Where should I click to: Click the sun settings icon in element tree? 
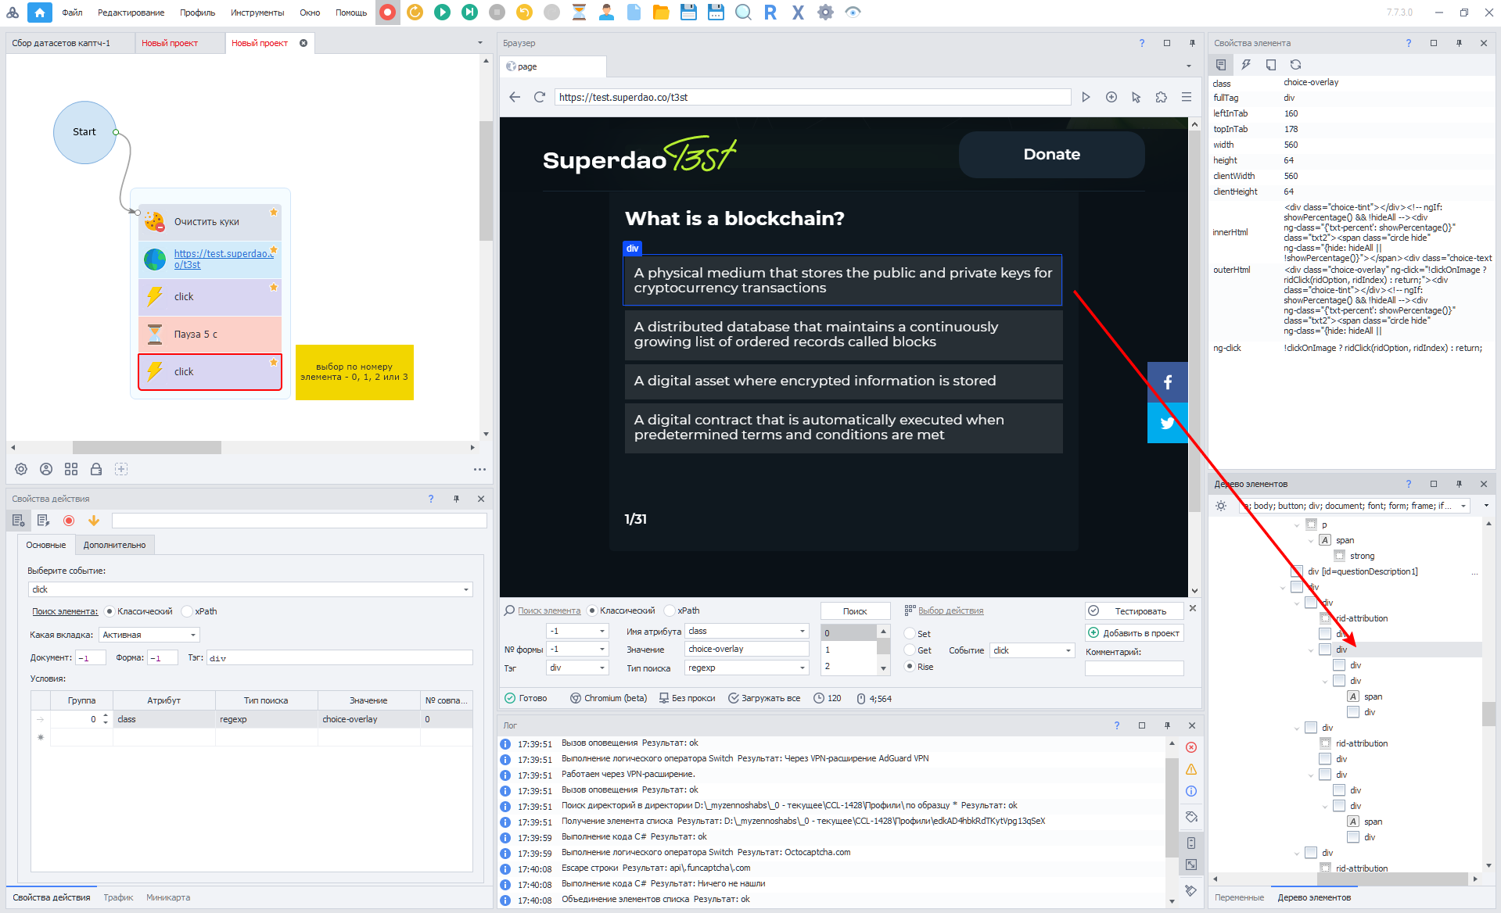click(1221, 506)
